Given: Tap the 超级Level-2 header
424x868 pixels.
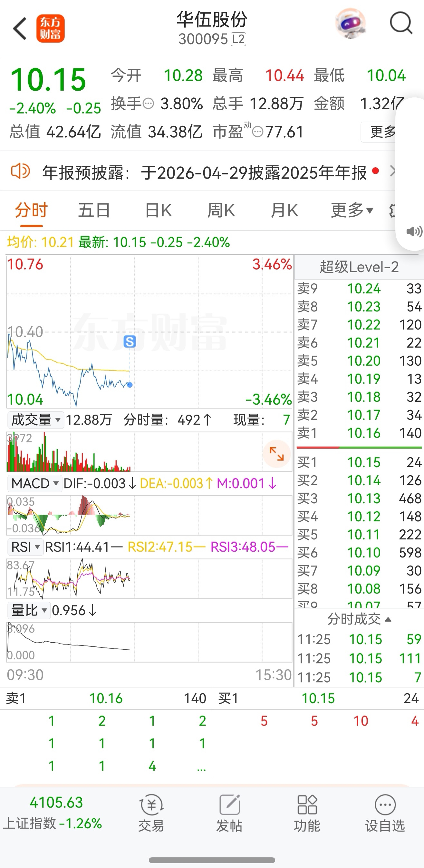Looking at the screenshot, I should coord(359,267).
